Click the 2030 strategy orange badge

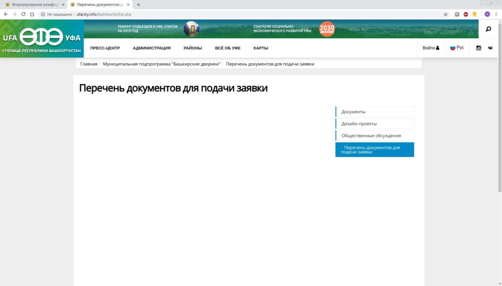[327, 29]
